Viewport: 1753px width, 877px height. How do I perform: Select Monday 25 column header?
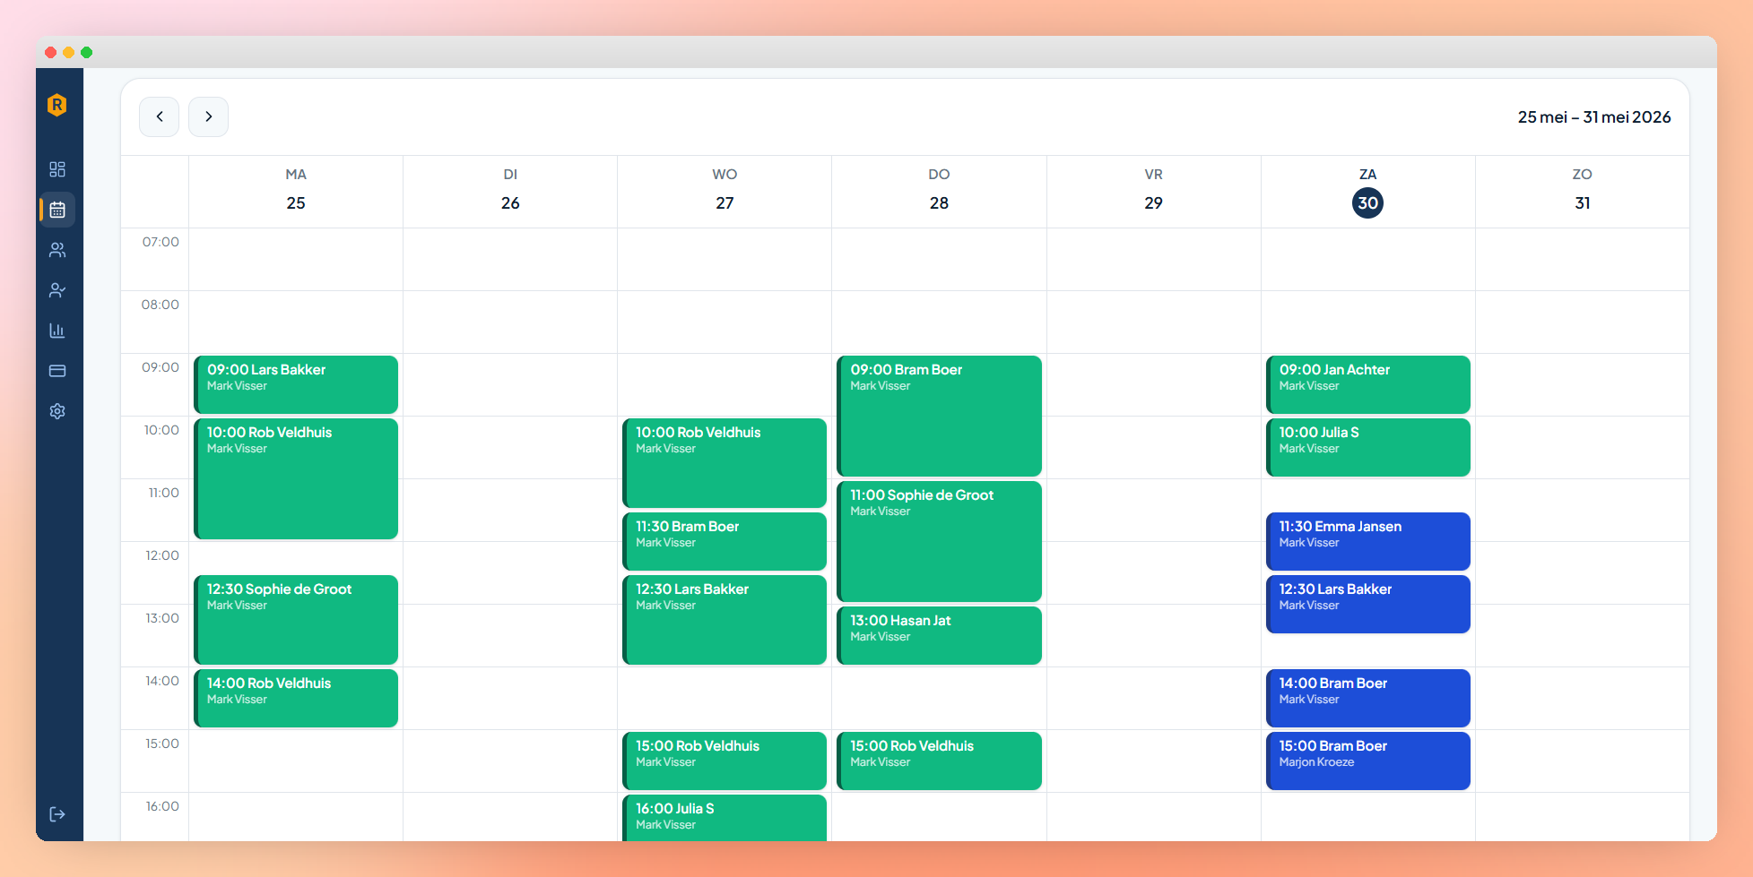pyautogui.click(x=296, y=190)
